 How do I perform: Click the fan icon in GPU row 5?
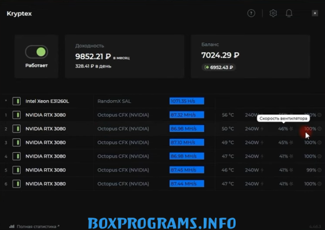coord(291,170)
